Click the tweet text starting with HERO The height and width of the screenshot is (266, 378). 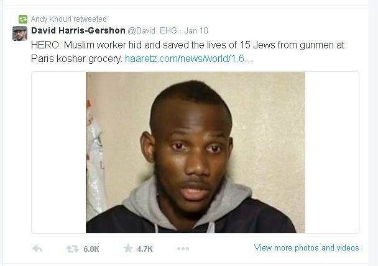188,51
